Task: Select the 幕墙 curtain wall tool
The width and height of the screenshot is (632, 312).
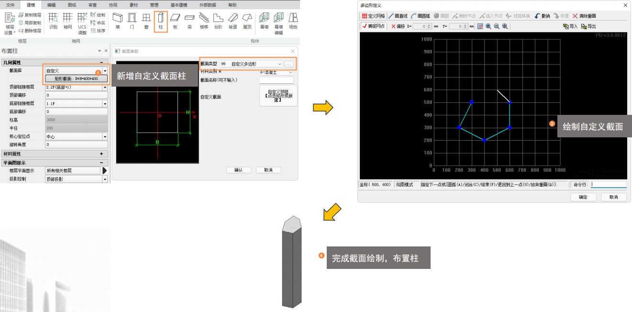Action: [x=264, y=21]
